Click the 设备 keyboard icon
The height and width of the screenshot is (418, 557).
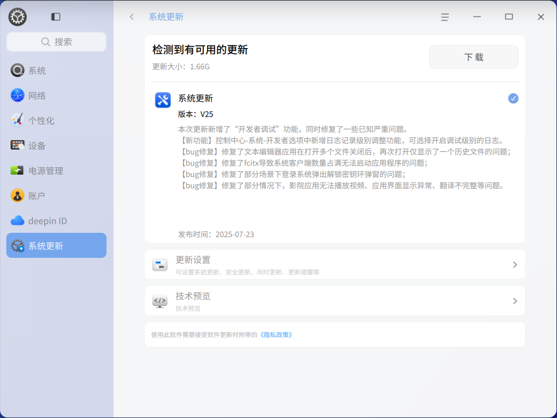[18, 146]
